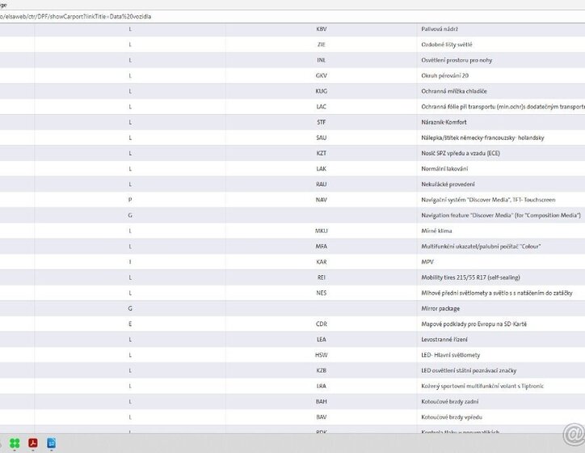Click the MFA code cell
The height and width of the screenshot is (453, 585).
[322, 246]
